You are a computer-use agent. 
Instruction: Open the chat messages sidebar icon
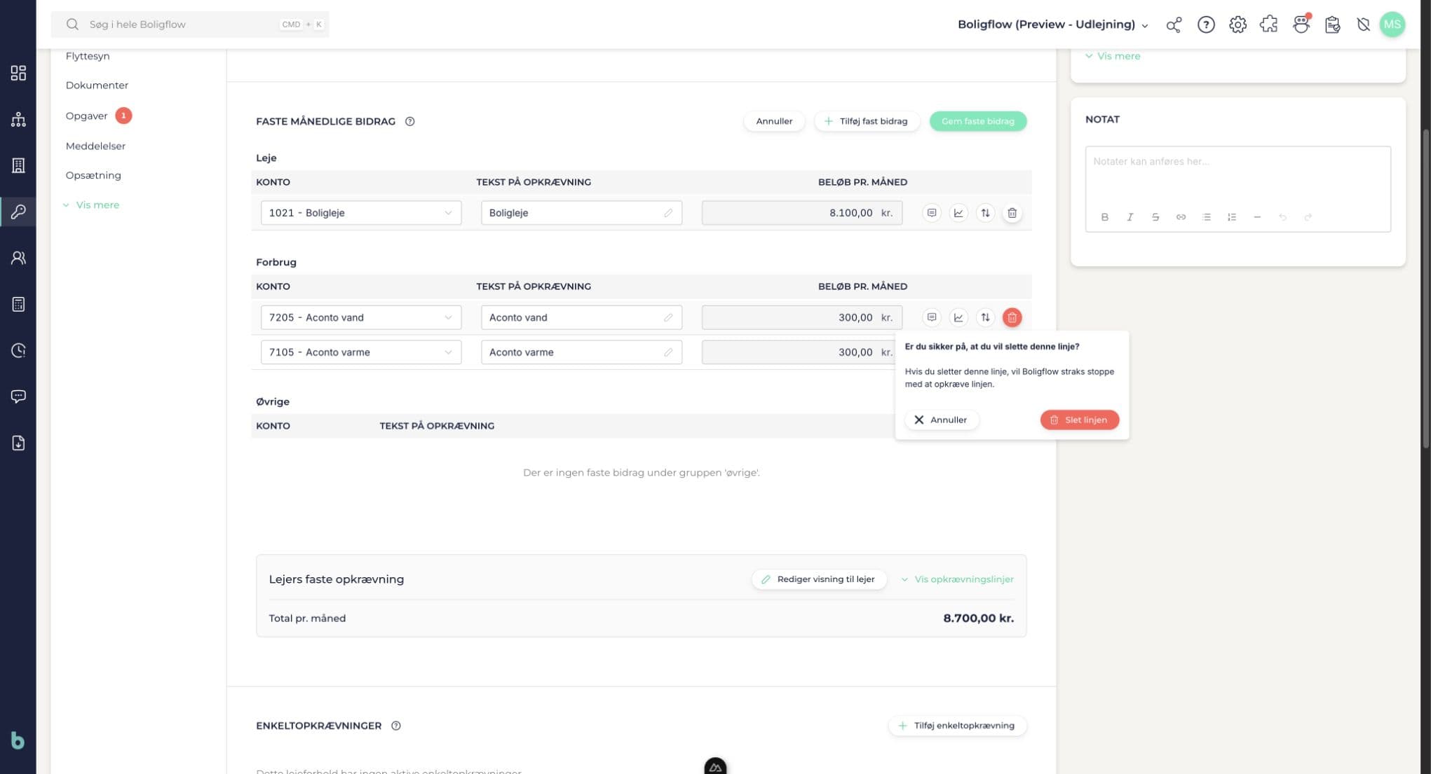coord(18,396)
